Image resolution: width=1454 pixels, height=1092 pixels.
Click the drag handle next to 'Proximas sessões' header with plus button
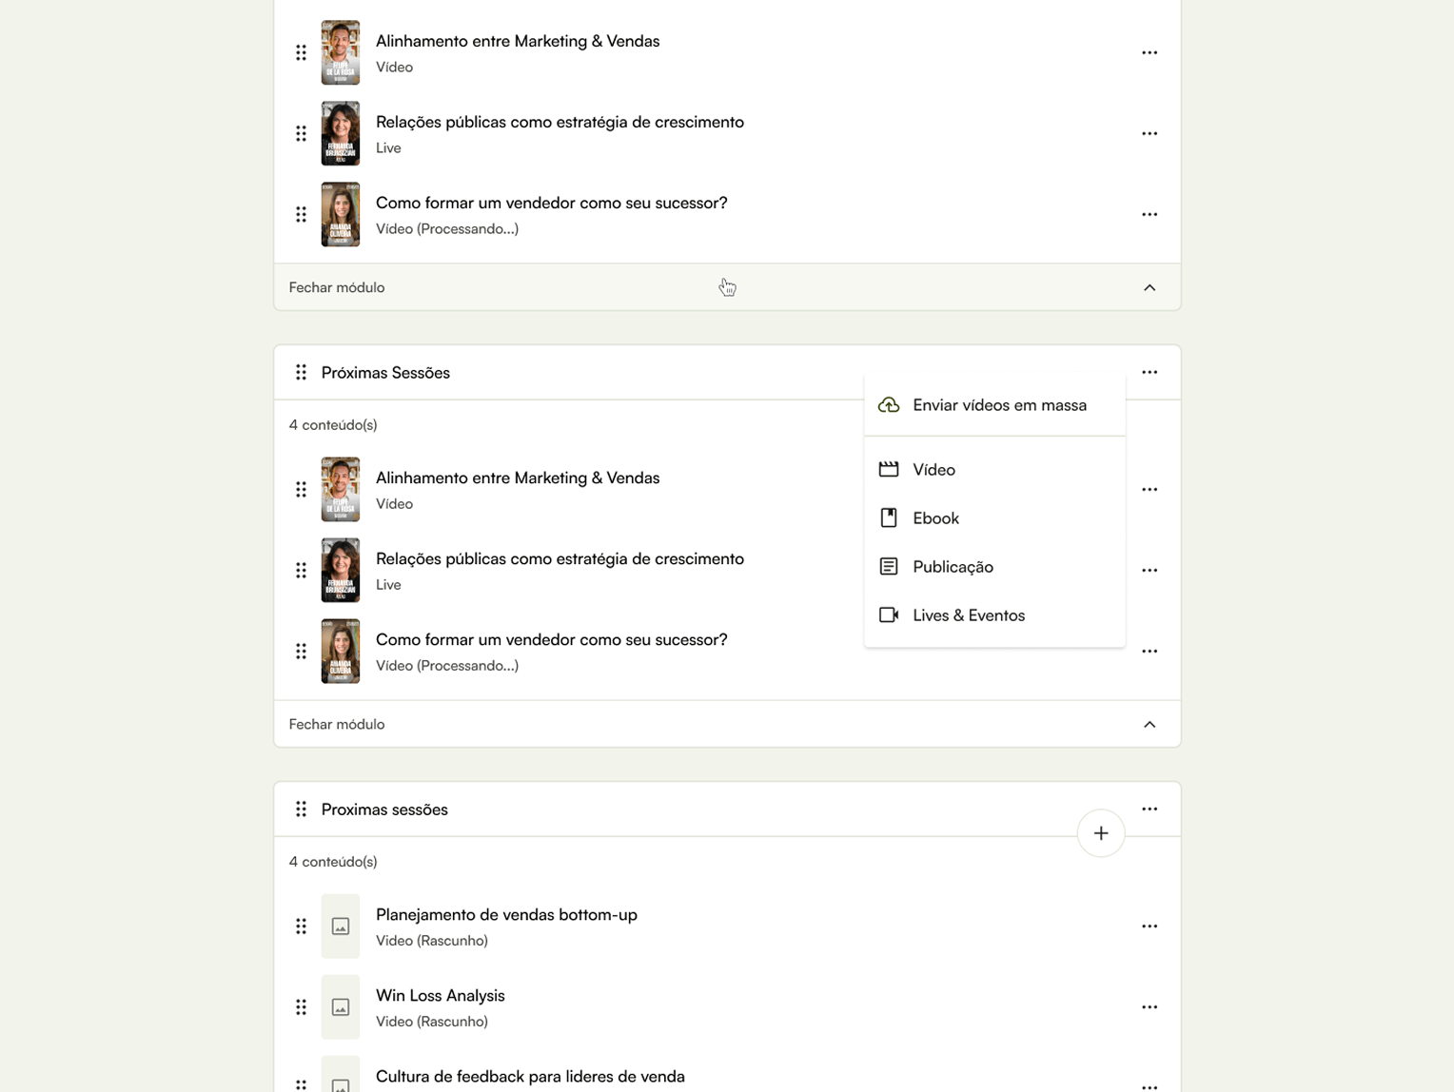point(301,809)
